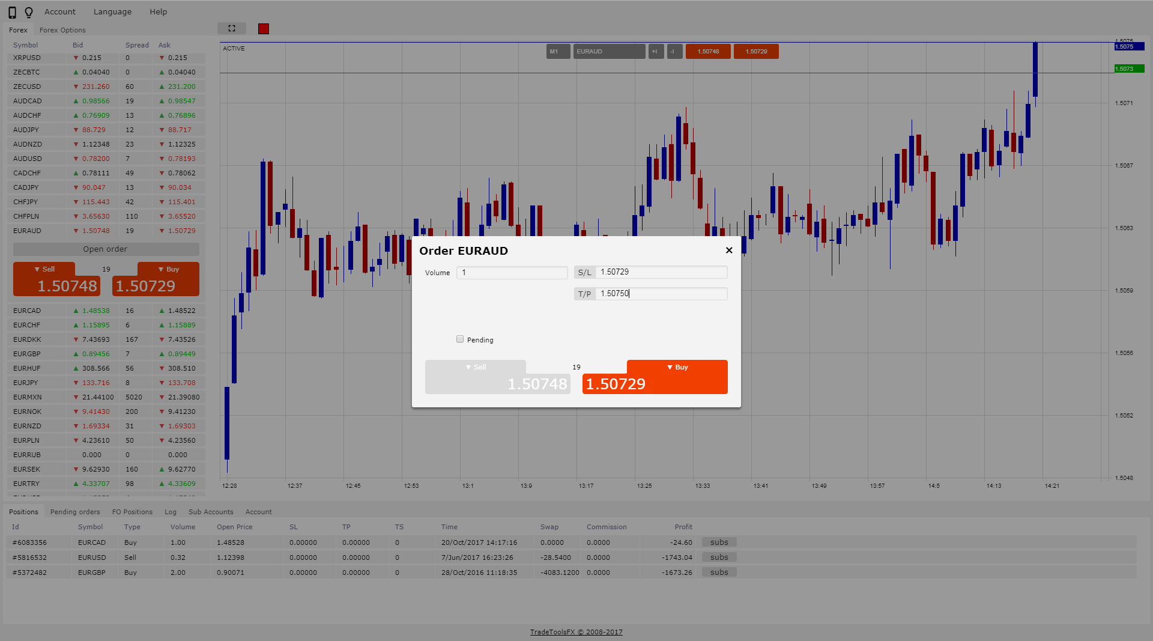Open the mobile app icon menu
The width and height of the screenshot is (1153, 641).
pyautogui.click(x=12, y=11)
